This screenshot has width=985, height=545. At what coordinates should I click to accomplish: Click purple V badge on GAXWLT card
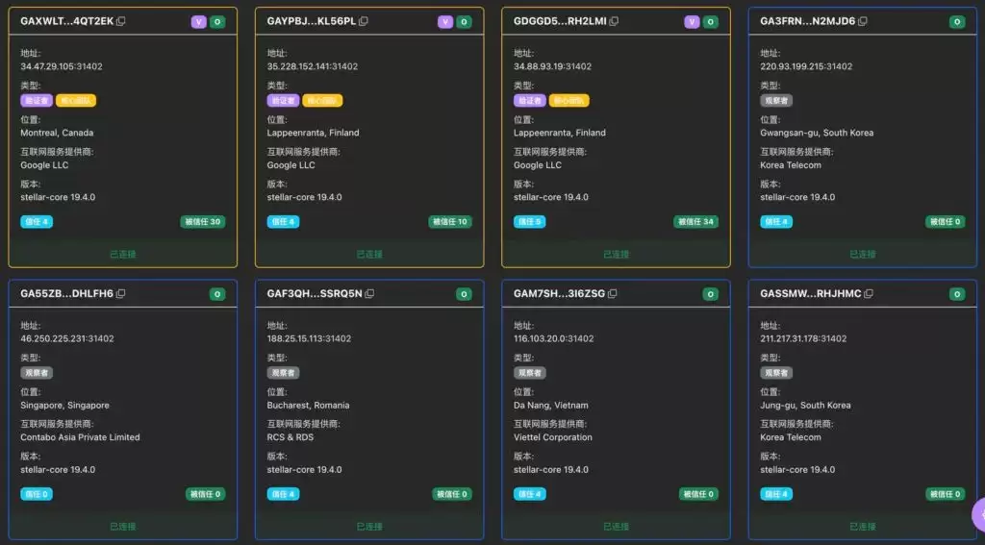pyautogui.click(x=198, y=21)
